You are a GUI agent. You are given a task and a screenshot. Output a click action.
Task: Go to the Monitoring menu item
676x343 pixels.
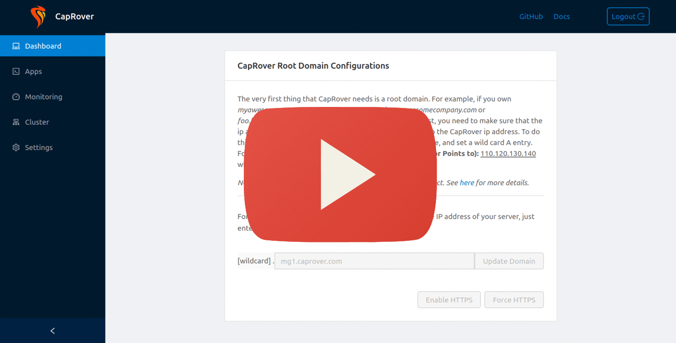pyautogui.click(x=43, y=97)
